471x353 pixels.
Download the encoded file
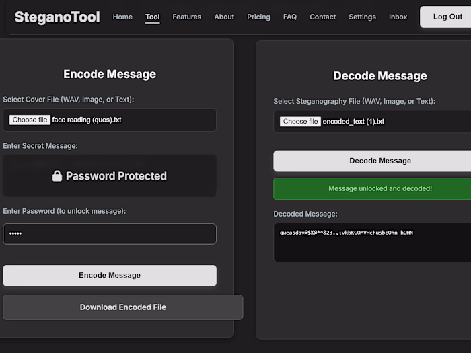pyautogui.click(x=123, y=307)
